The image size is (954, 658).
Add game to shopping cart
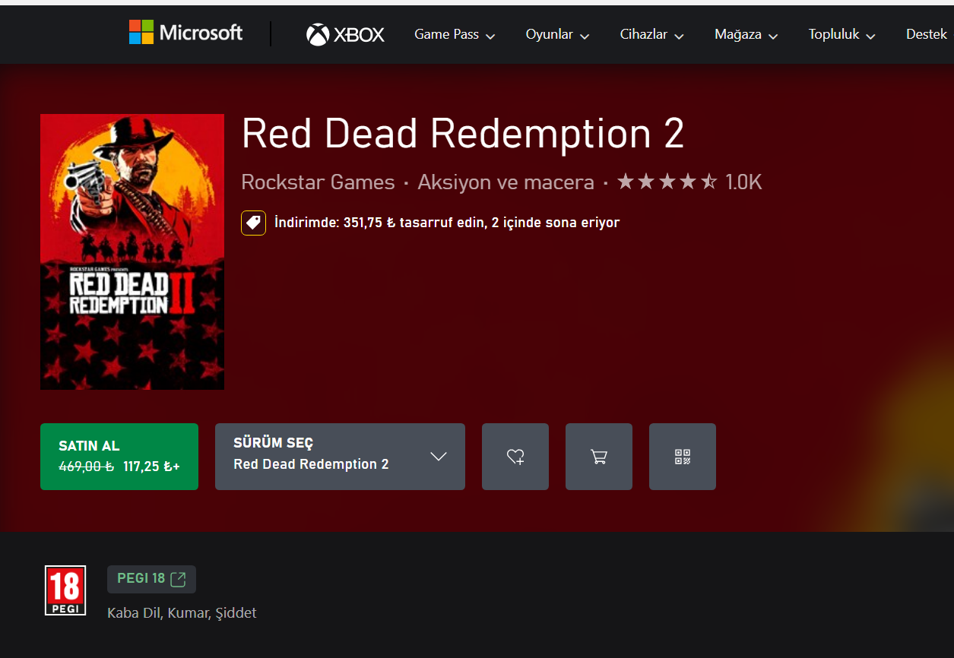599,457
